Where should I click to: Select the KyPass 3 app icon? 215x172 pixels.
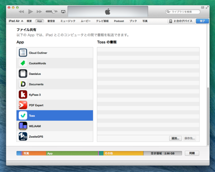coord(23,95)
